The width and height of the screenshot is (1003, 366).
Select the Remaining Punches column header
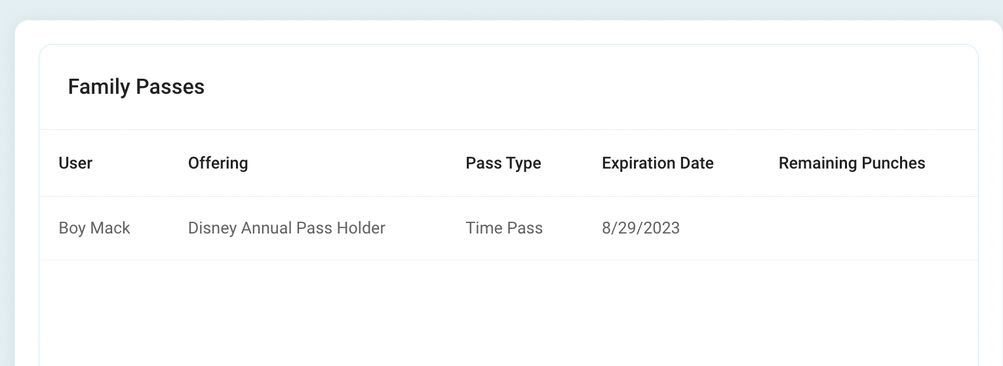852,163
